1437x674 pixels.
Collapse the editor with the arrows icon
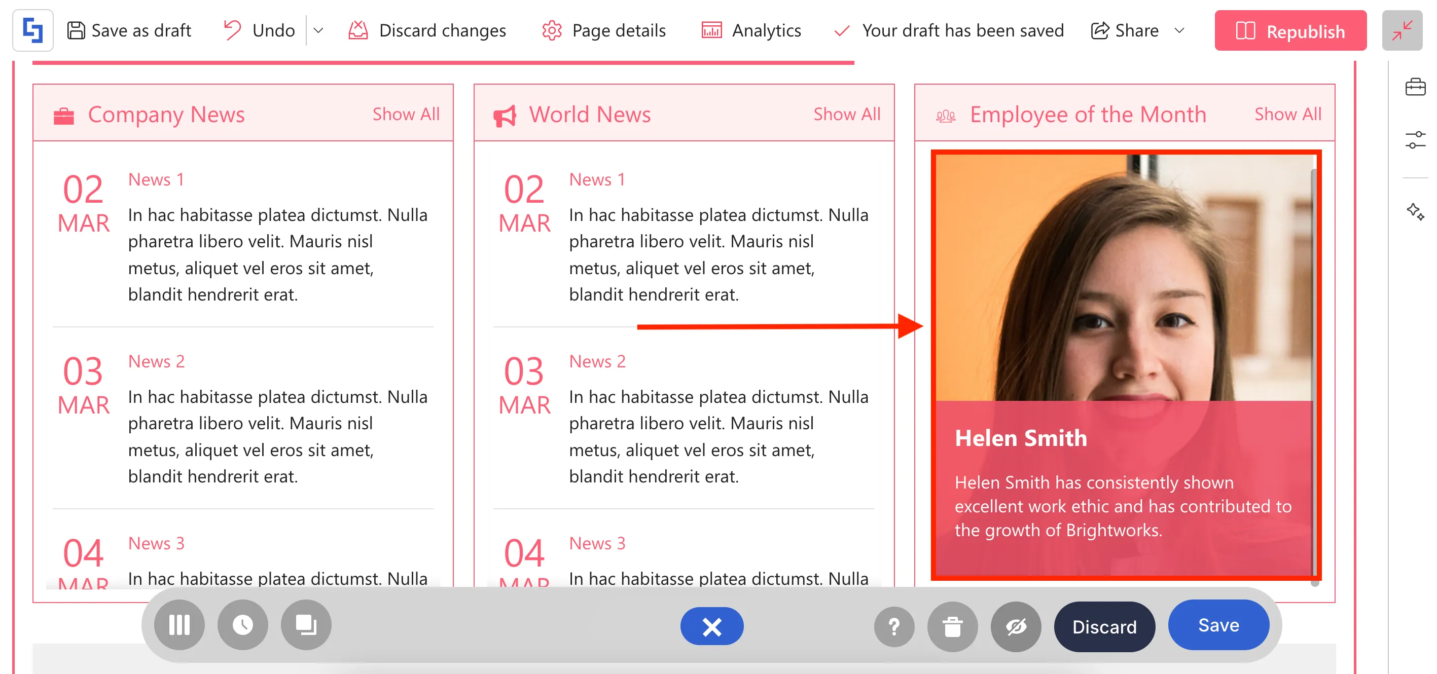coord(1402,31)
